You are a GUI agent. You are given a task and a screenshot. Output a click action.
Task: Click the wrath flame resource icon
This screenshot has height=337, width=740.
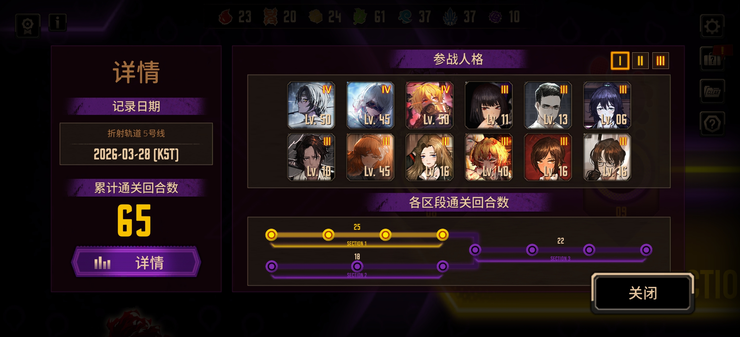coord(226,17)
